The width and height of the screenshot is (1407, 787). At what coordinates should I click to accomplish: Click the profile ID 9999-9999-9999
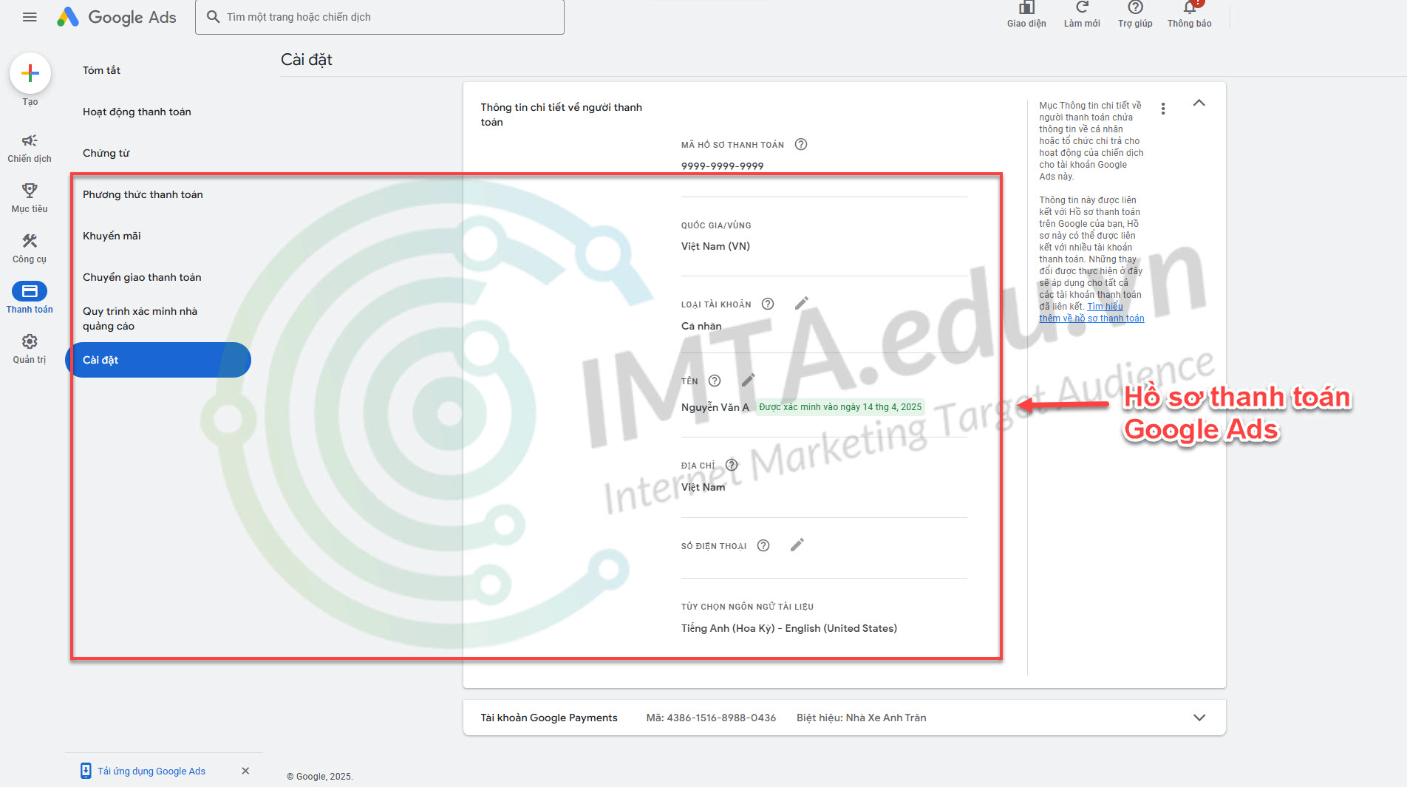723,166
